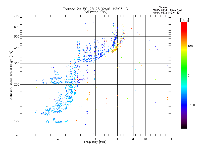Click the x-axis tick label '6'

117,139
